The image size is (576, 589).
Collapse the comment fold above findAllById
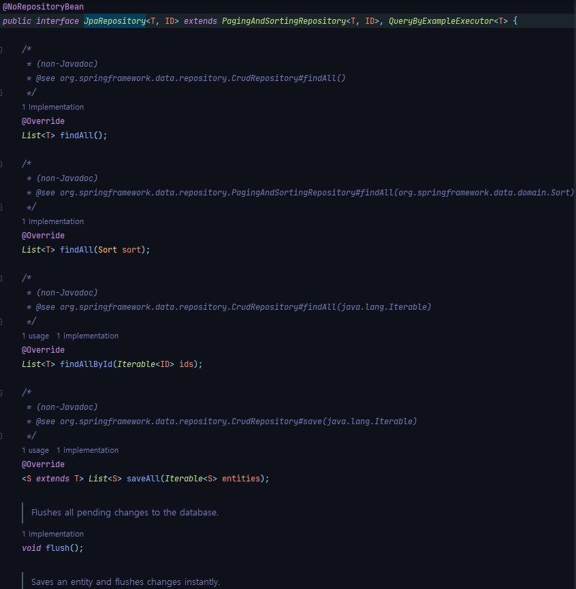coord(2,278)
